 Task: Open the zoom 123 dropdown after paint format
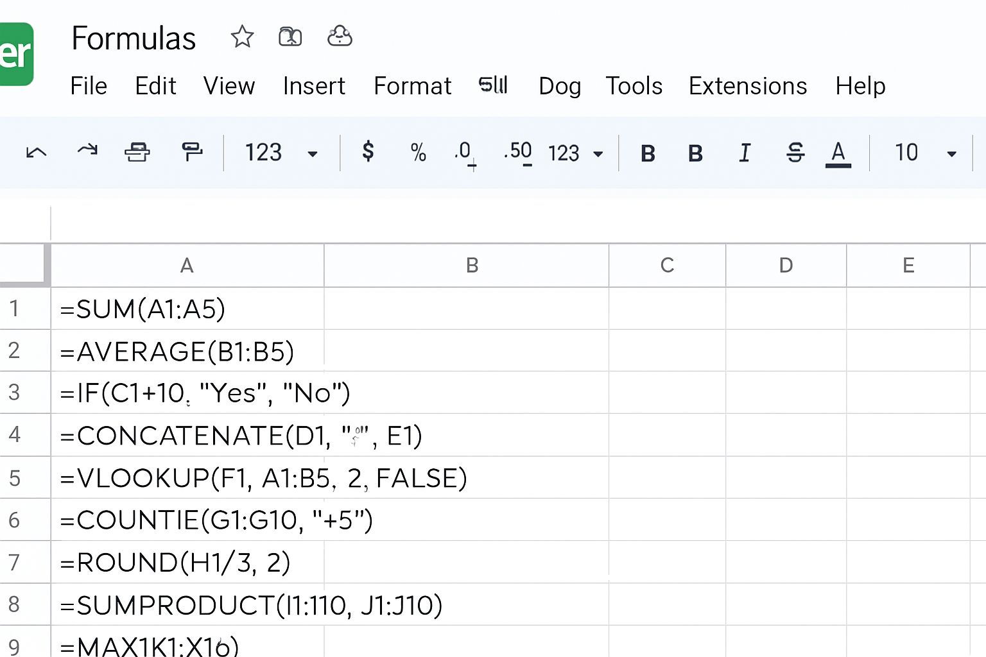click(281, 153)
